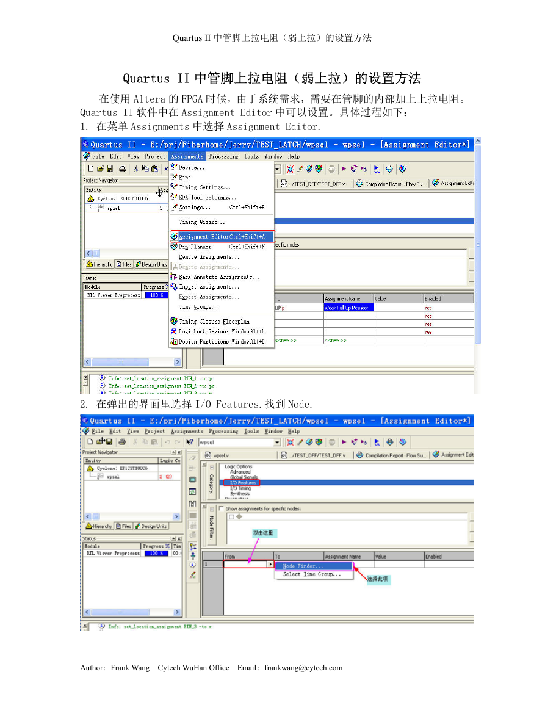Choose Import Assignments... from the Assignments menu
This screenshot has height=705, width=545.
click(209, 287)
